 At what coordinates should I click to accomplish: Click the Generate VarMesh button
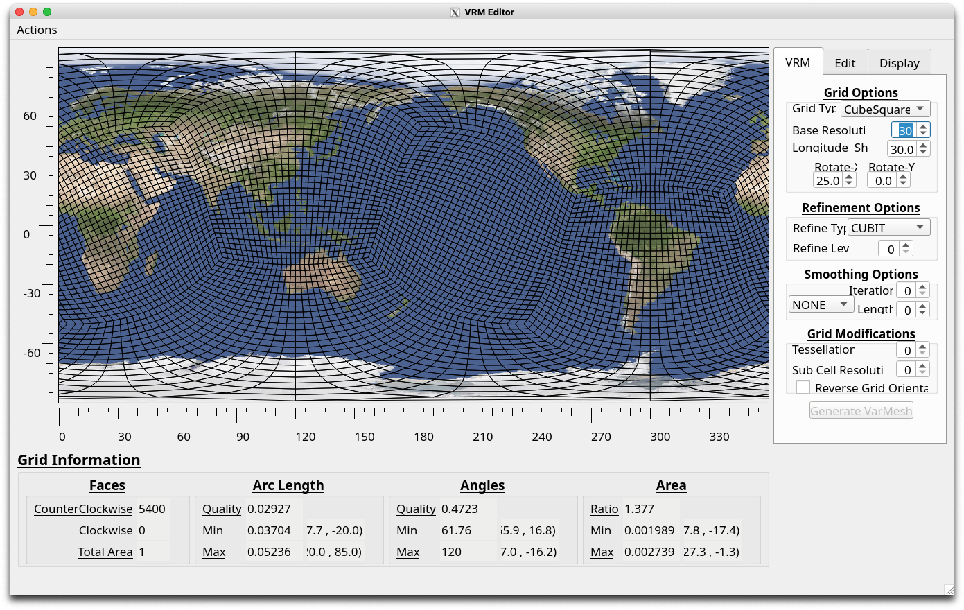click(x=861, y=411)
